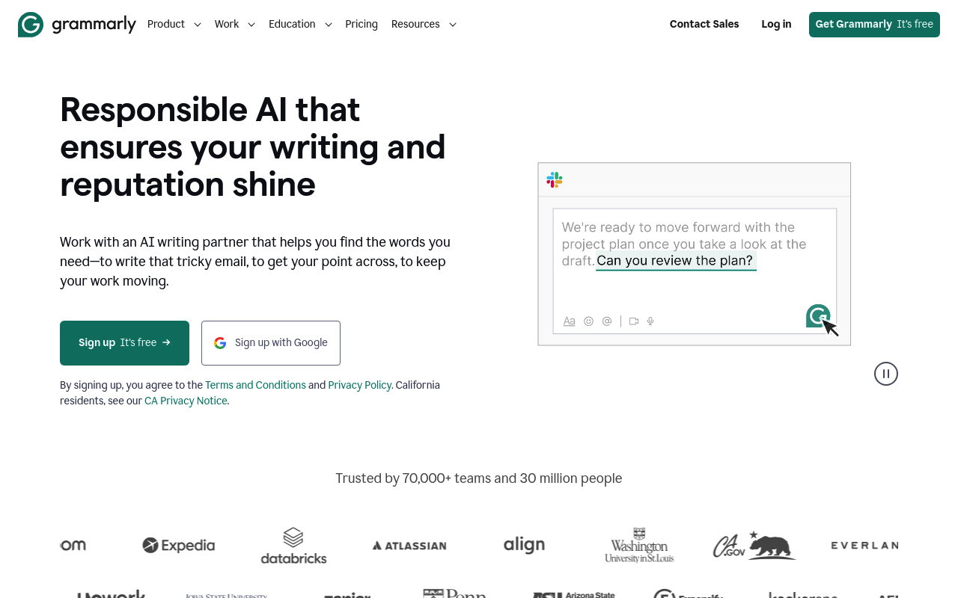
Task: Click the video recording icon
Action: (633, 321)
